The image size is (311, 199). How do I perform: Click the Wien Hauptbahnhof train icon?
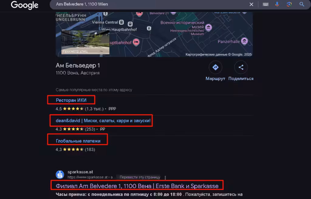[130, 24]
